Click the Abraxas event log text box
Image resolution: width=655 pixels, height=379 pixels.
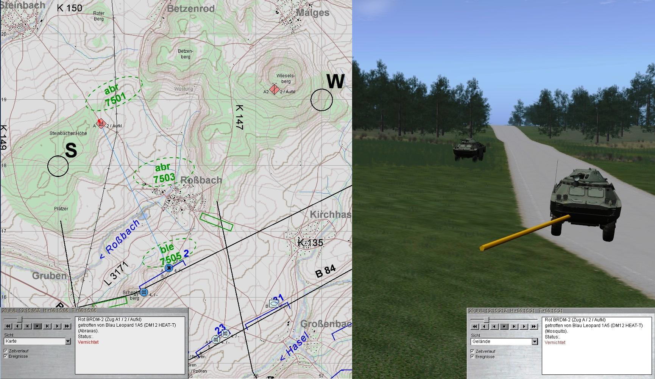click(130, 345)
